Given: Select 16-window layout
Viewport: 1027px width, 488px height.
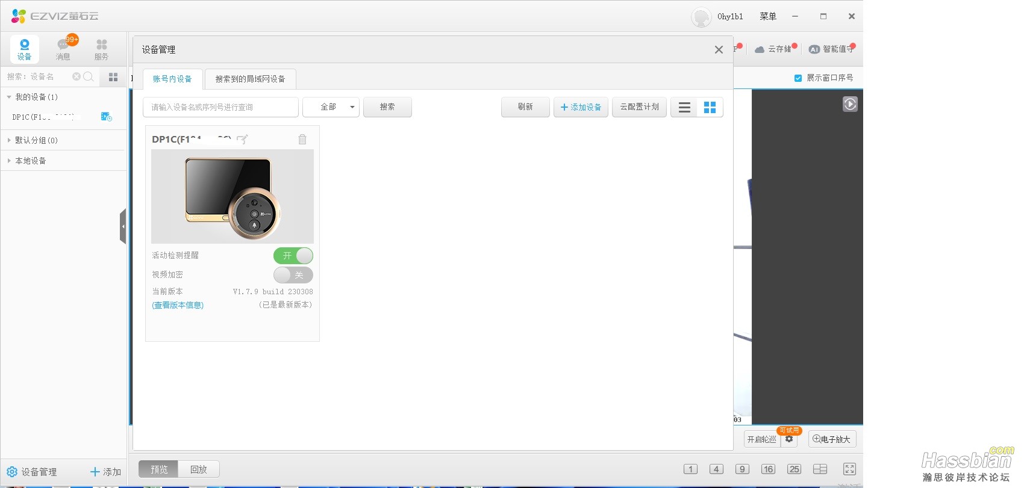Looking at the screenshot, I should point(768,469).
